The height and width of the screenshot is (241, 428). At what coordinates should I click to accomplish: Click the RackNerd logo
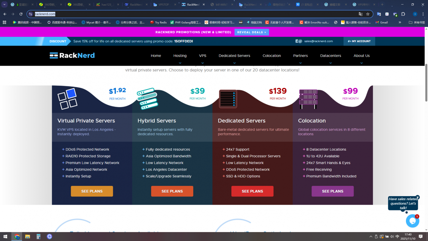tap(72, 55)
